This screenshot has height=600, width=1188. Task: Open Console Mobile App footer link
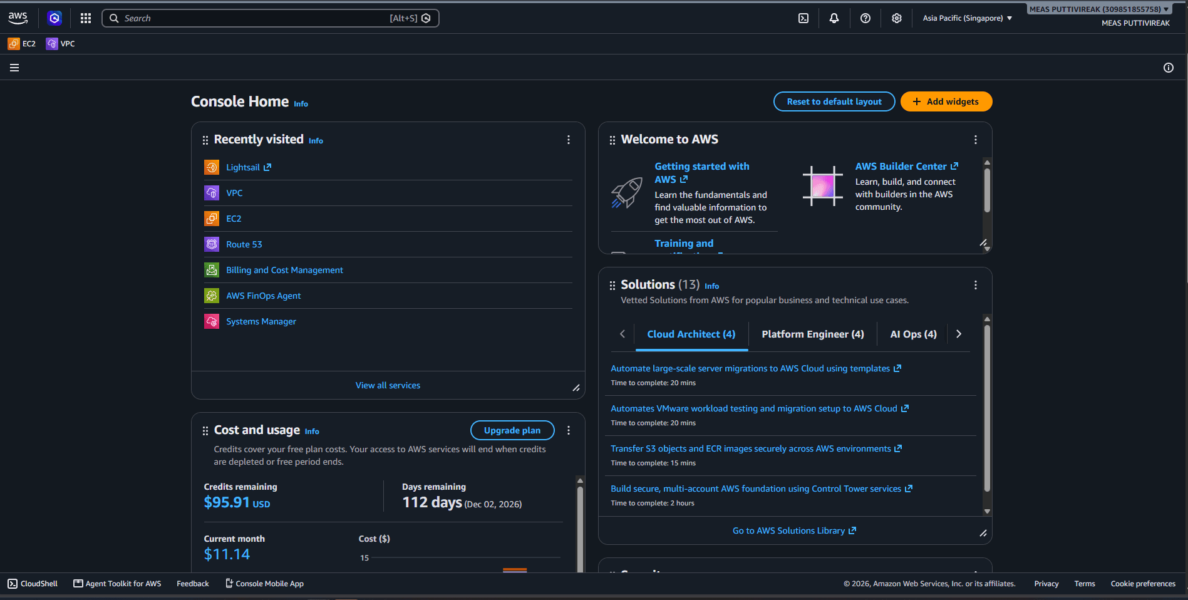coord(264,584)
